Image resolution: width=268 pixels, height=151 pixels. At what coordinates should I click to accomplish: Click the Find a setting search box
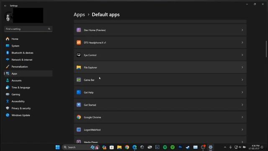(28, 29)
